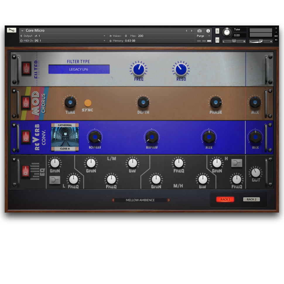Toggle the low band shelf shape button
Viewport: 284px width, 284px height.
pos(55,180)
